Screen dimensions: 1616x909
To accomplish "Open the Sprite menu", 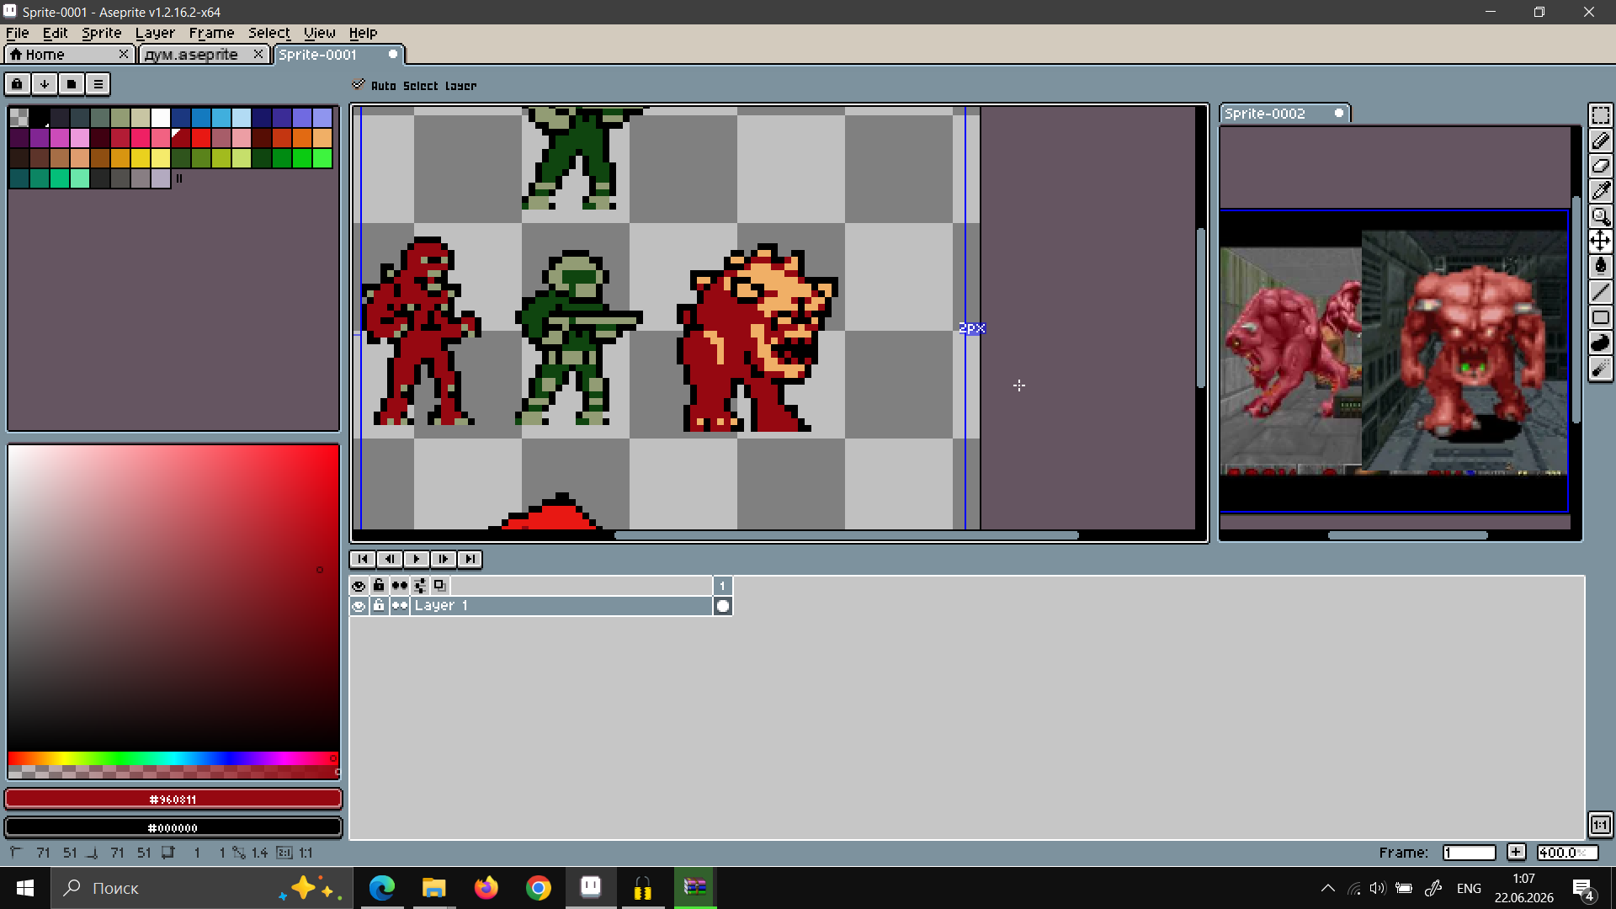I will (101, 33).
